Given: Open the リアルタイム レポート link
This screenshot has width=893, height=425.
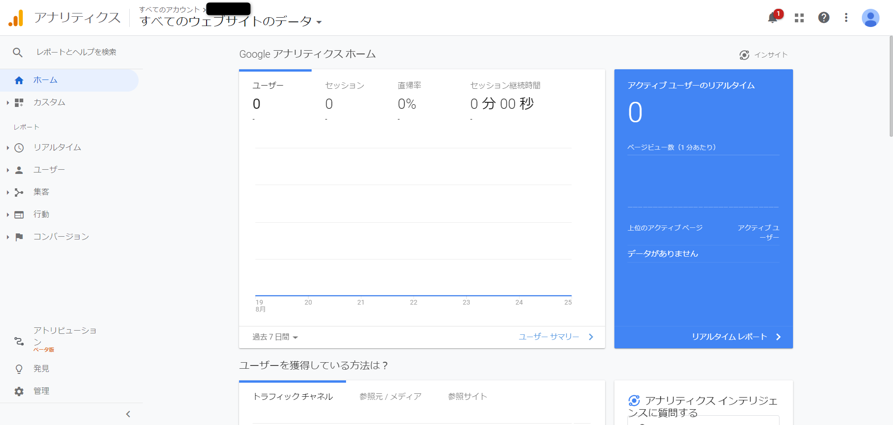Looking at the screenshot, I should (736, 337).
